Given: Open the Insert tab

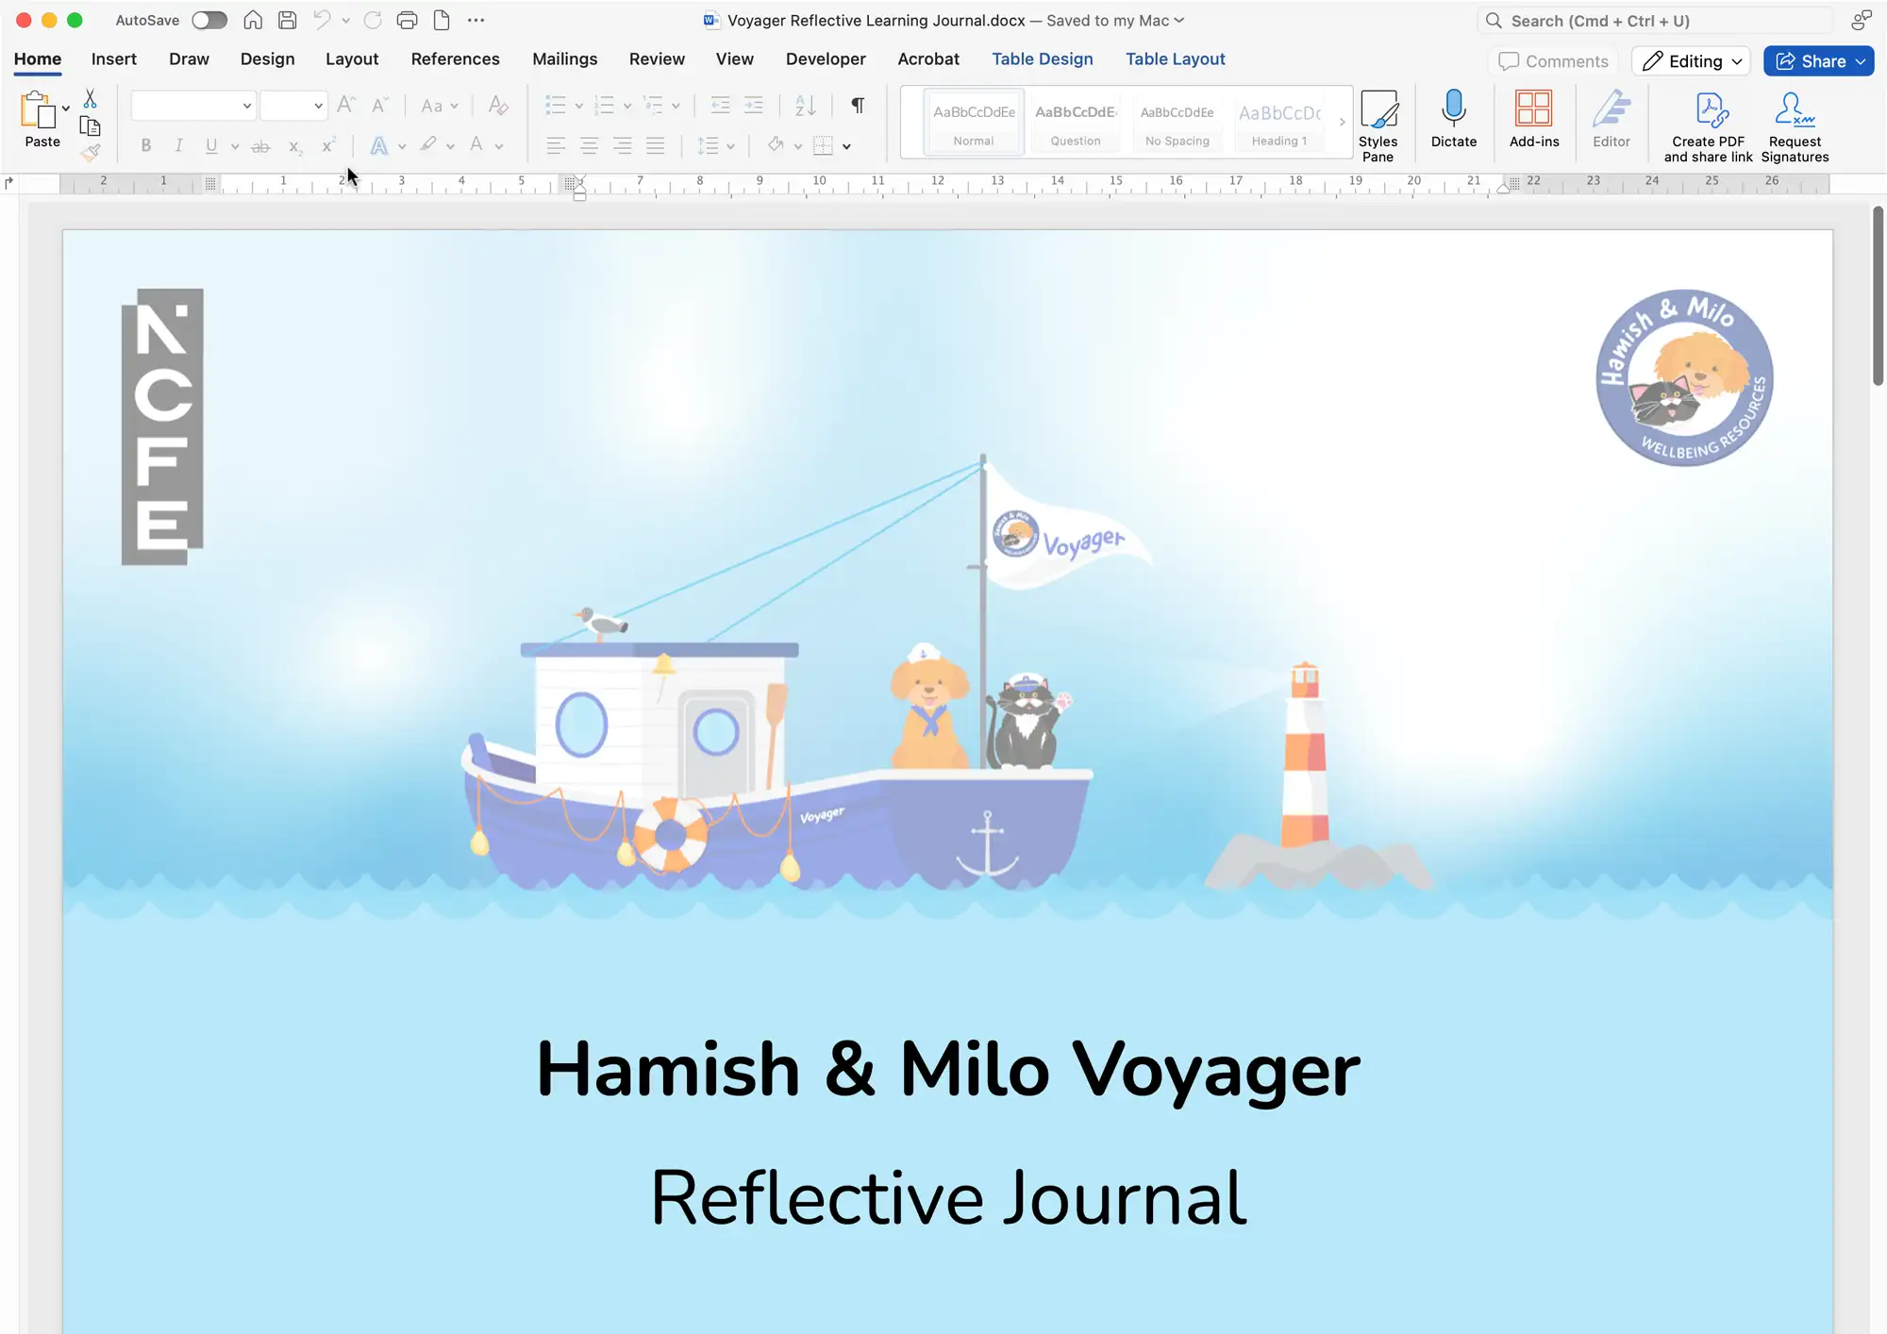Looking at the screenshot, I should tap(114, 58).
